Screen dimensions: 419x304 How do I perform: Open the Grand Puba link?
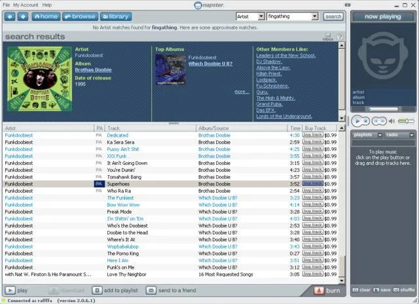coord(269,105)
